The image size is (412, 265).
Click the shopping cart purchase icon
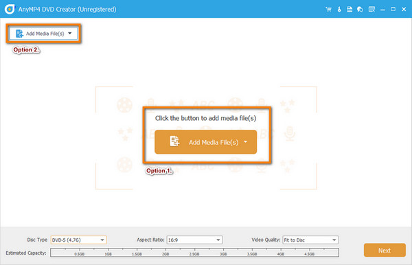[328, 10]
